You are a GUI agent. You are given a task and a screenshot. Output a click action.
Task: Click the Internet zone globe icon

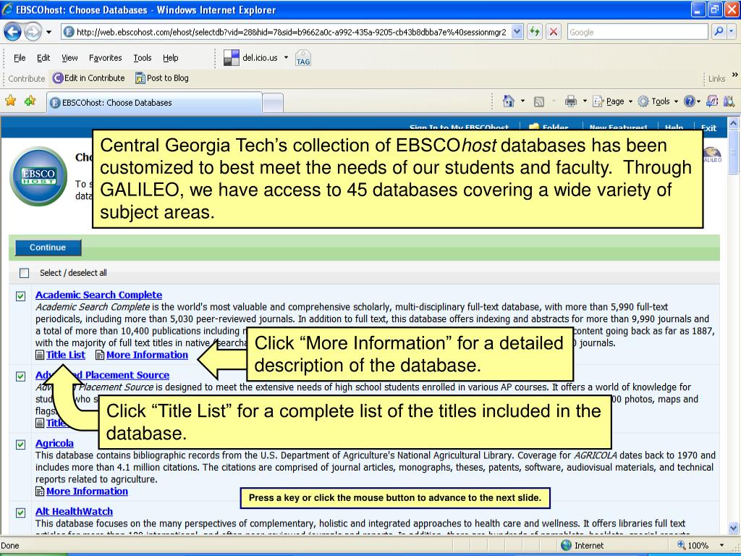click(x=566, y=545)
